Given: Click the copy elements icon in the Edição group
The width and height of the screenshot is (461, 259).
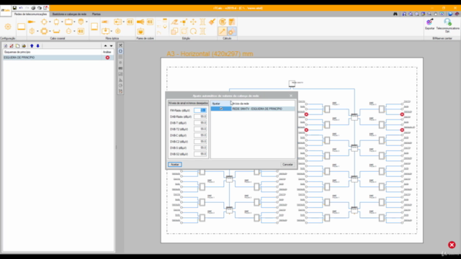Looking at the screenshot, I should click(174, 31).
